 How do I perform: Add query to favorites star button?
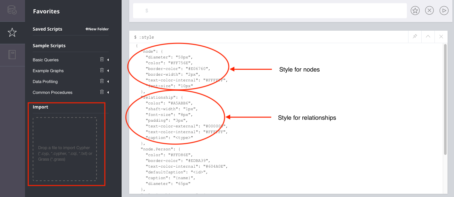[415, 11]
